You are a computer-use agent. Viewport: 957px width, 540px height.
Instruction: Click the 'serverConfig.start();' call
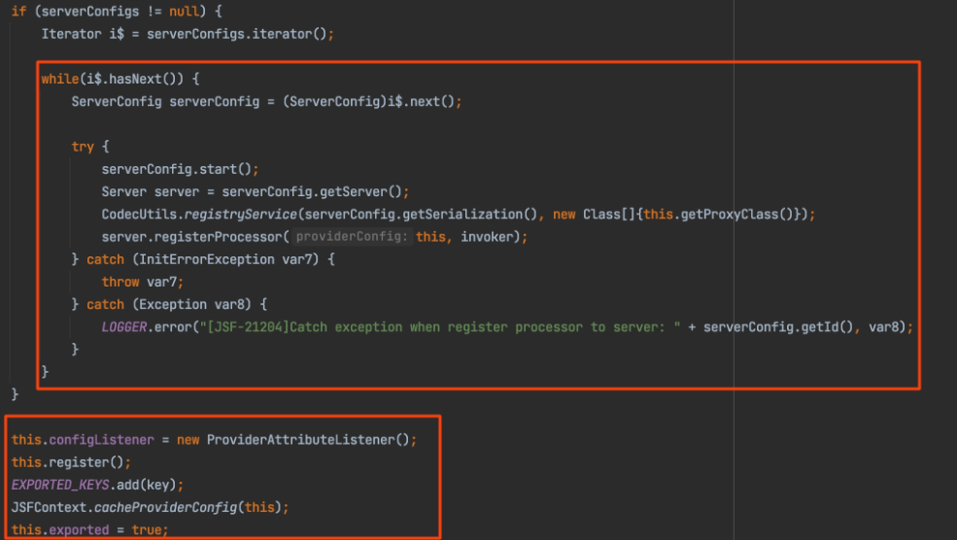pos(180,170)
